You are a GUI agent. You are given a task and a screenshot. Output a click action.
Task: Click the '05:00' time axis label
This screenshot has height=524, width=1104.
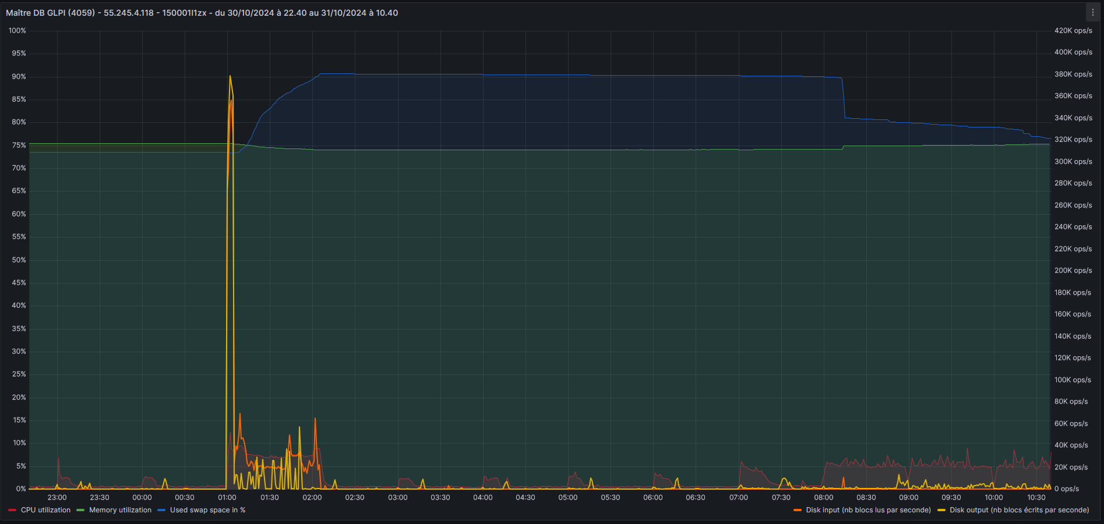pyautogui.click(x=568, y=497)
